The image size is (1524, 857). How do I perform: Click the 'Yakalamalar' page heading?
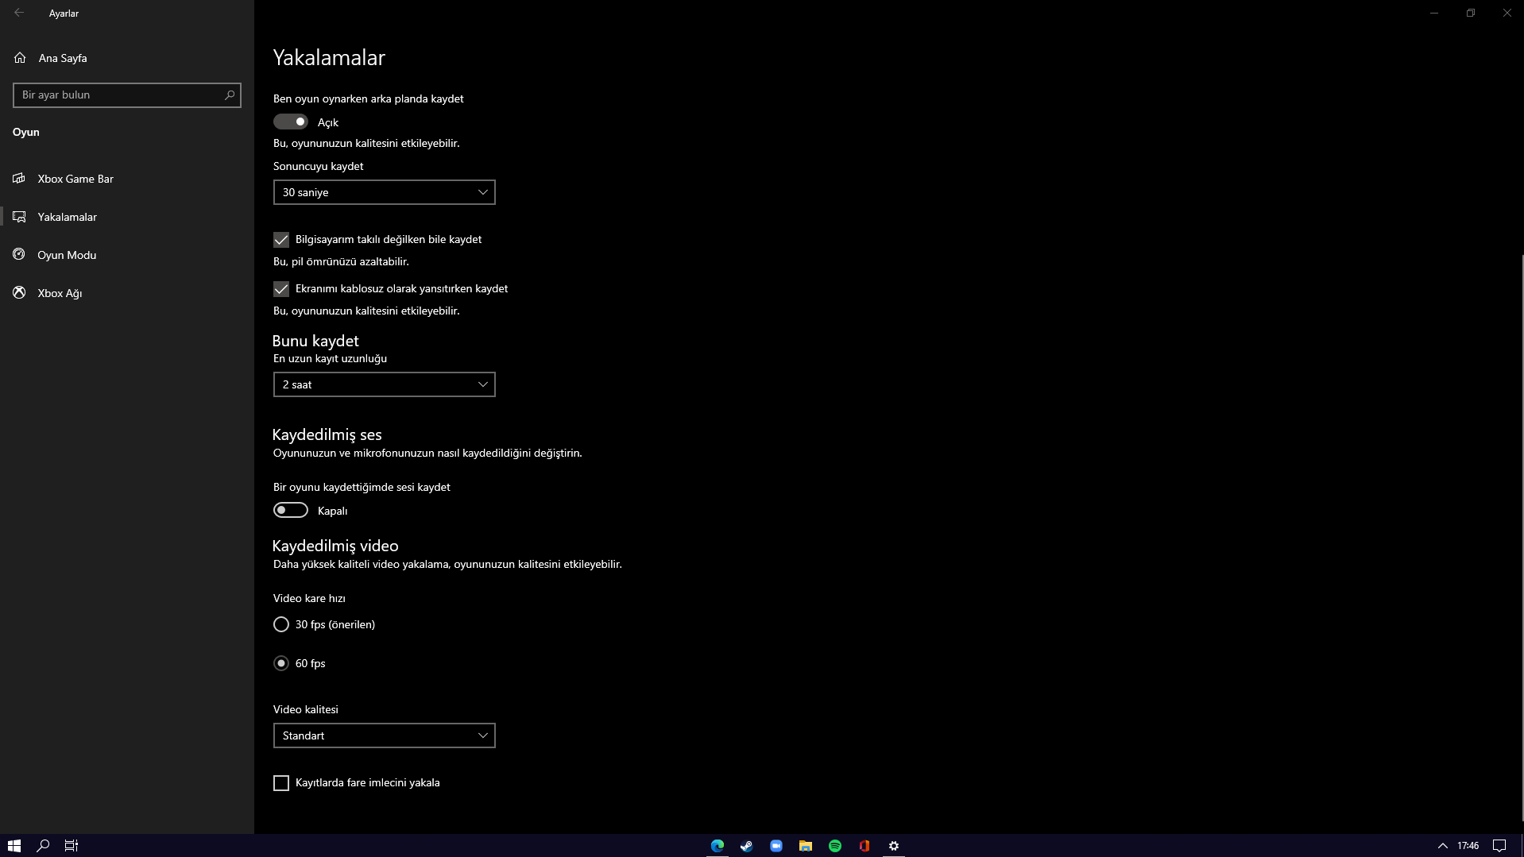[329, 58]
